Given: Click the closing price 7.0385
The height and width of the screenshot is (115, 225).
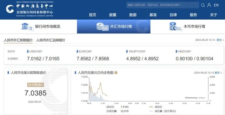Looking at the screenshot, I should click(x=36, y=93).
